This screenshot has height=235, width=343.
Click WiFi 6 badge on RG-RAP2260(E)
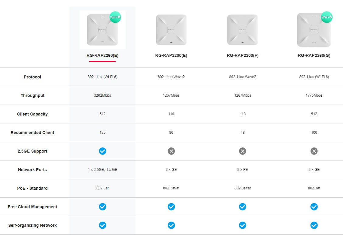(x=115, y=17)
